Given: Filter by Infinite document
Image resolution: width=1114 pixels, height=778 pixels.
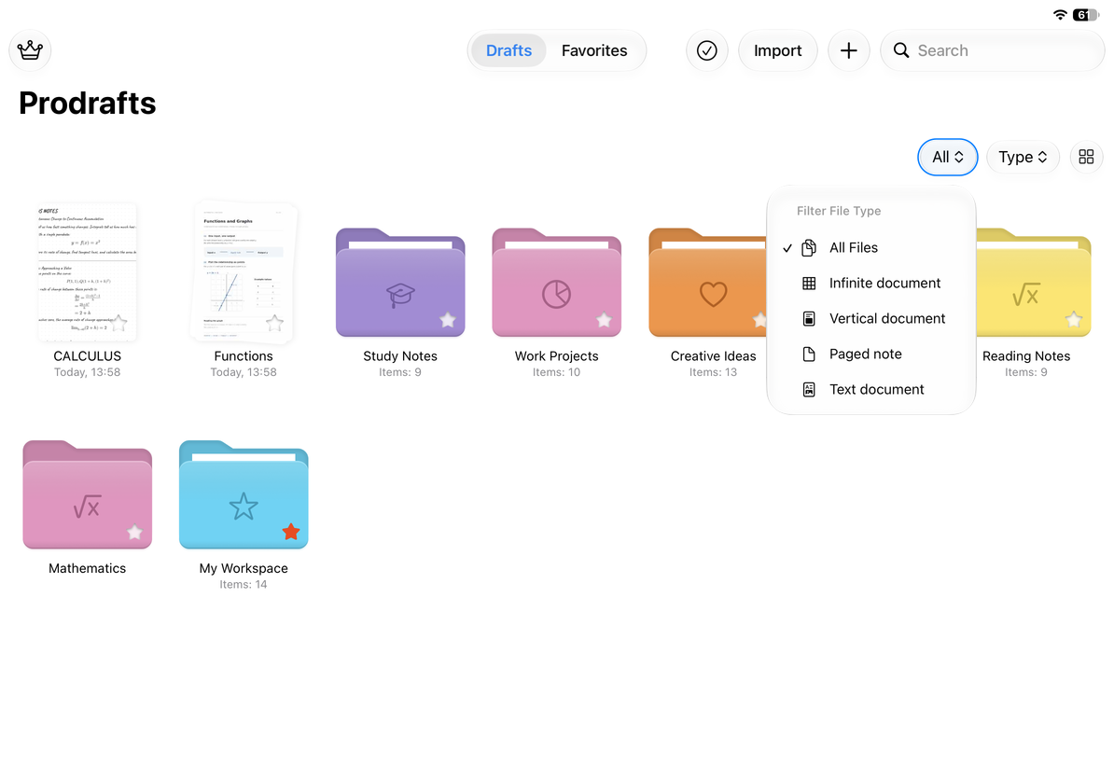Looking at the screenshot, I should tap(871, 284).
